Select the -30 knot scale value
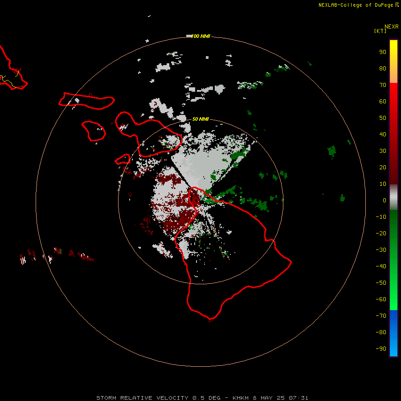The height and width of the screenshot is (401, 401). click(x=381, y=250)
